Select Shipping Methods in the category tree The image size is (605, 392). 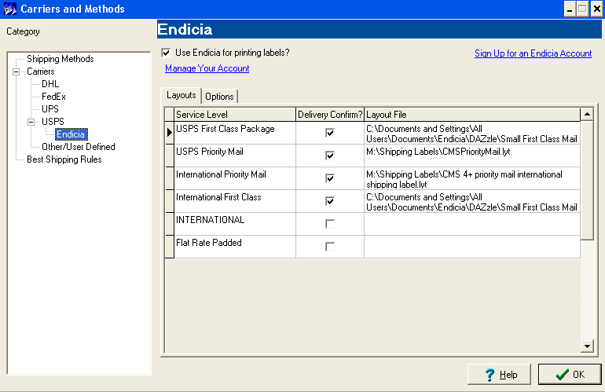point(60,59)
